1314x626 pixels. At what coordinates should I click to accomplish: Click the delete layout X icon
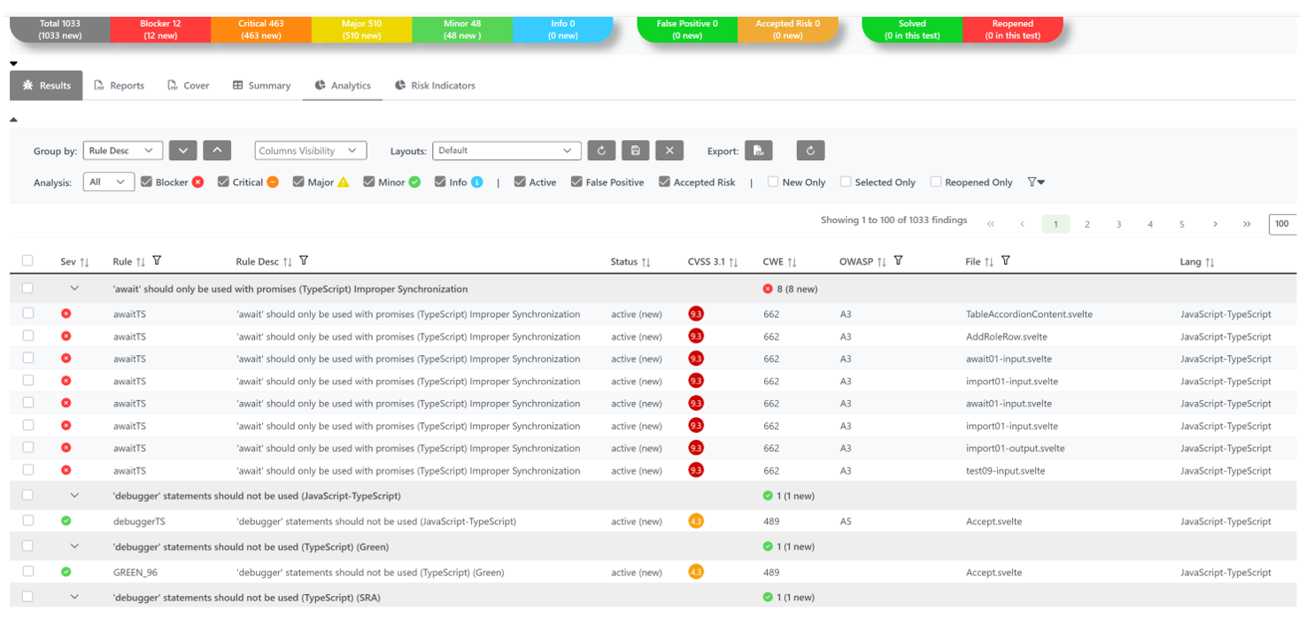(x=669, y=151)
